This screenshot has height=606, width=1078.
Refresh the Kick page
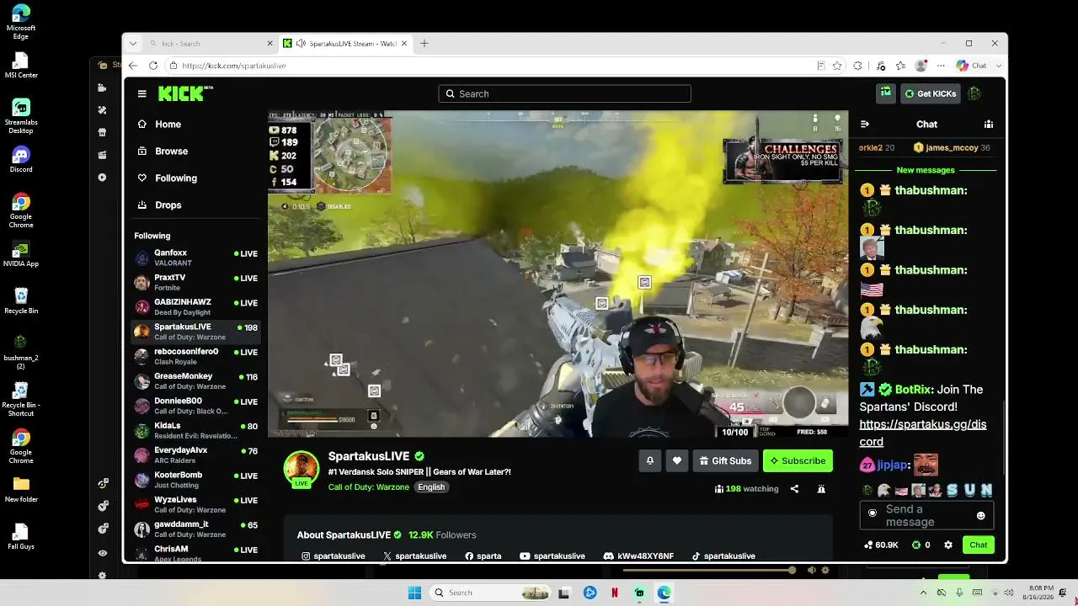click(153, 66)
